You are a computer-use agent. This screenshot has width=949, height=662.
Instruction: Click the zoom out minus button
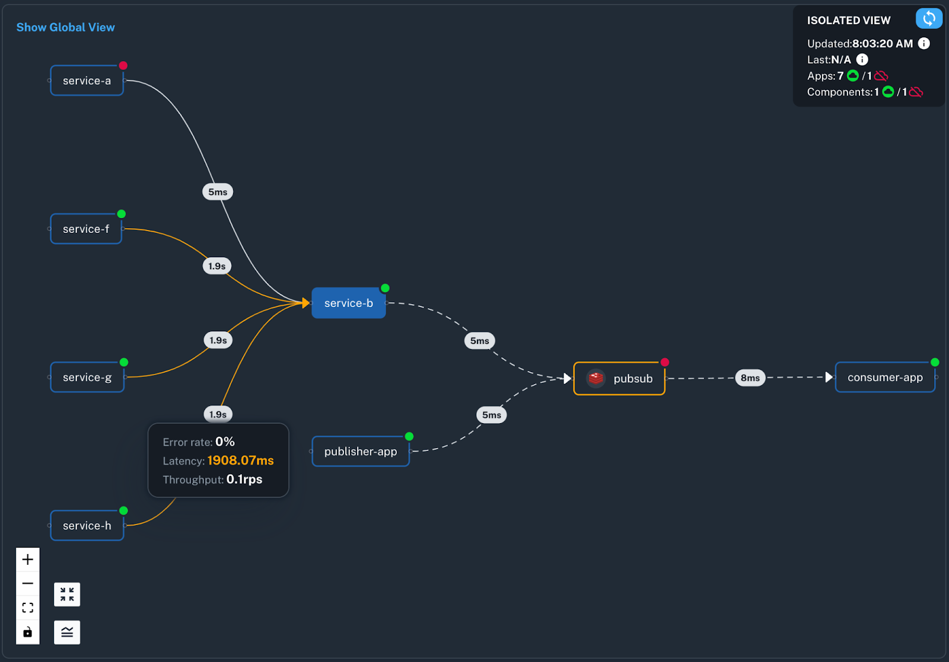[x=28, y=584]
